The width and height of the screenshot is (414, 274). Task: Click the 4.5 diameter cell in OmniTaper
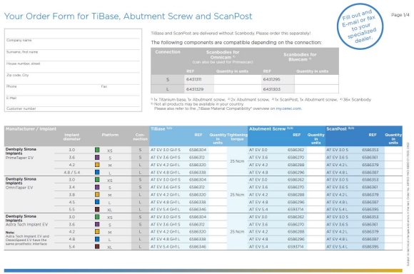click(x=72, y=202)
